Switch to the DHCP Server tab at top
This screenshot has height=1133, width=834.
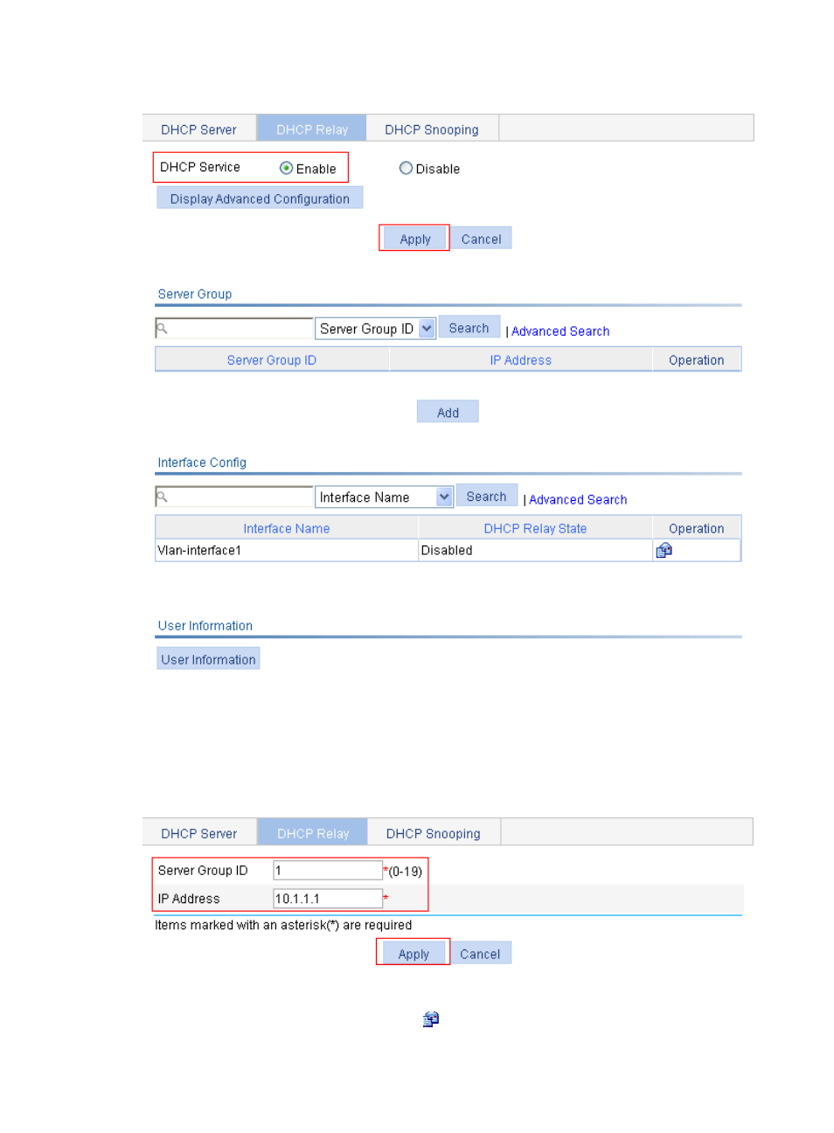pyautogui.click(x=198, y=129)
